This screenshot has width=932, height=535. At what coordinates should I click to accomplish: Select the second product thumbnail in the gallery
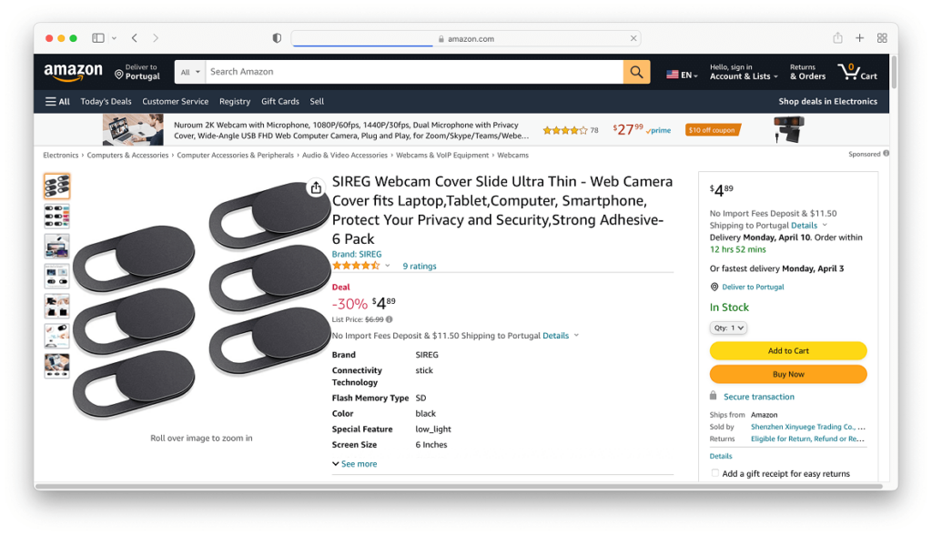point(56,217)
